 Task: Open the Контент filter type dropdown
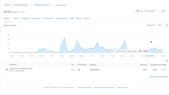click(x=9, y=5)
